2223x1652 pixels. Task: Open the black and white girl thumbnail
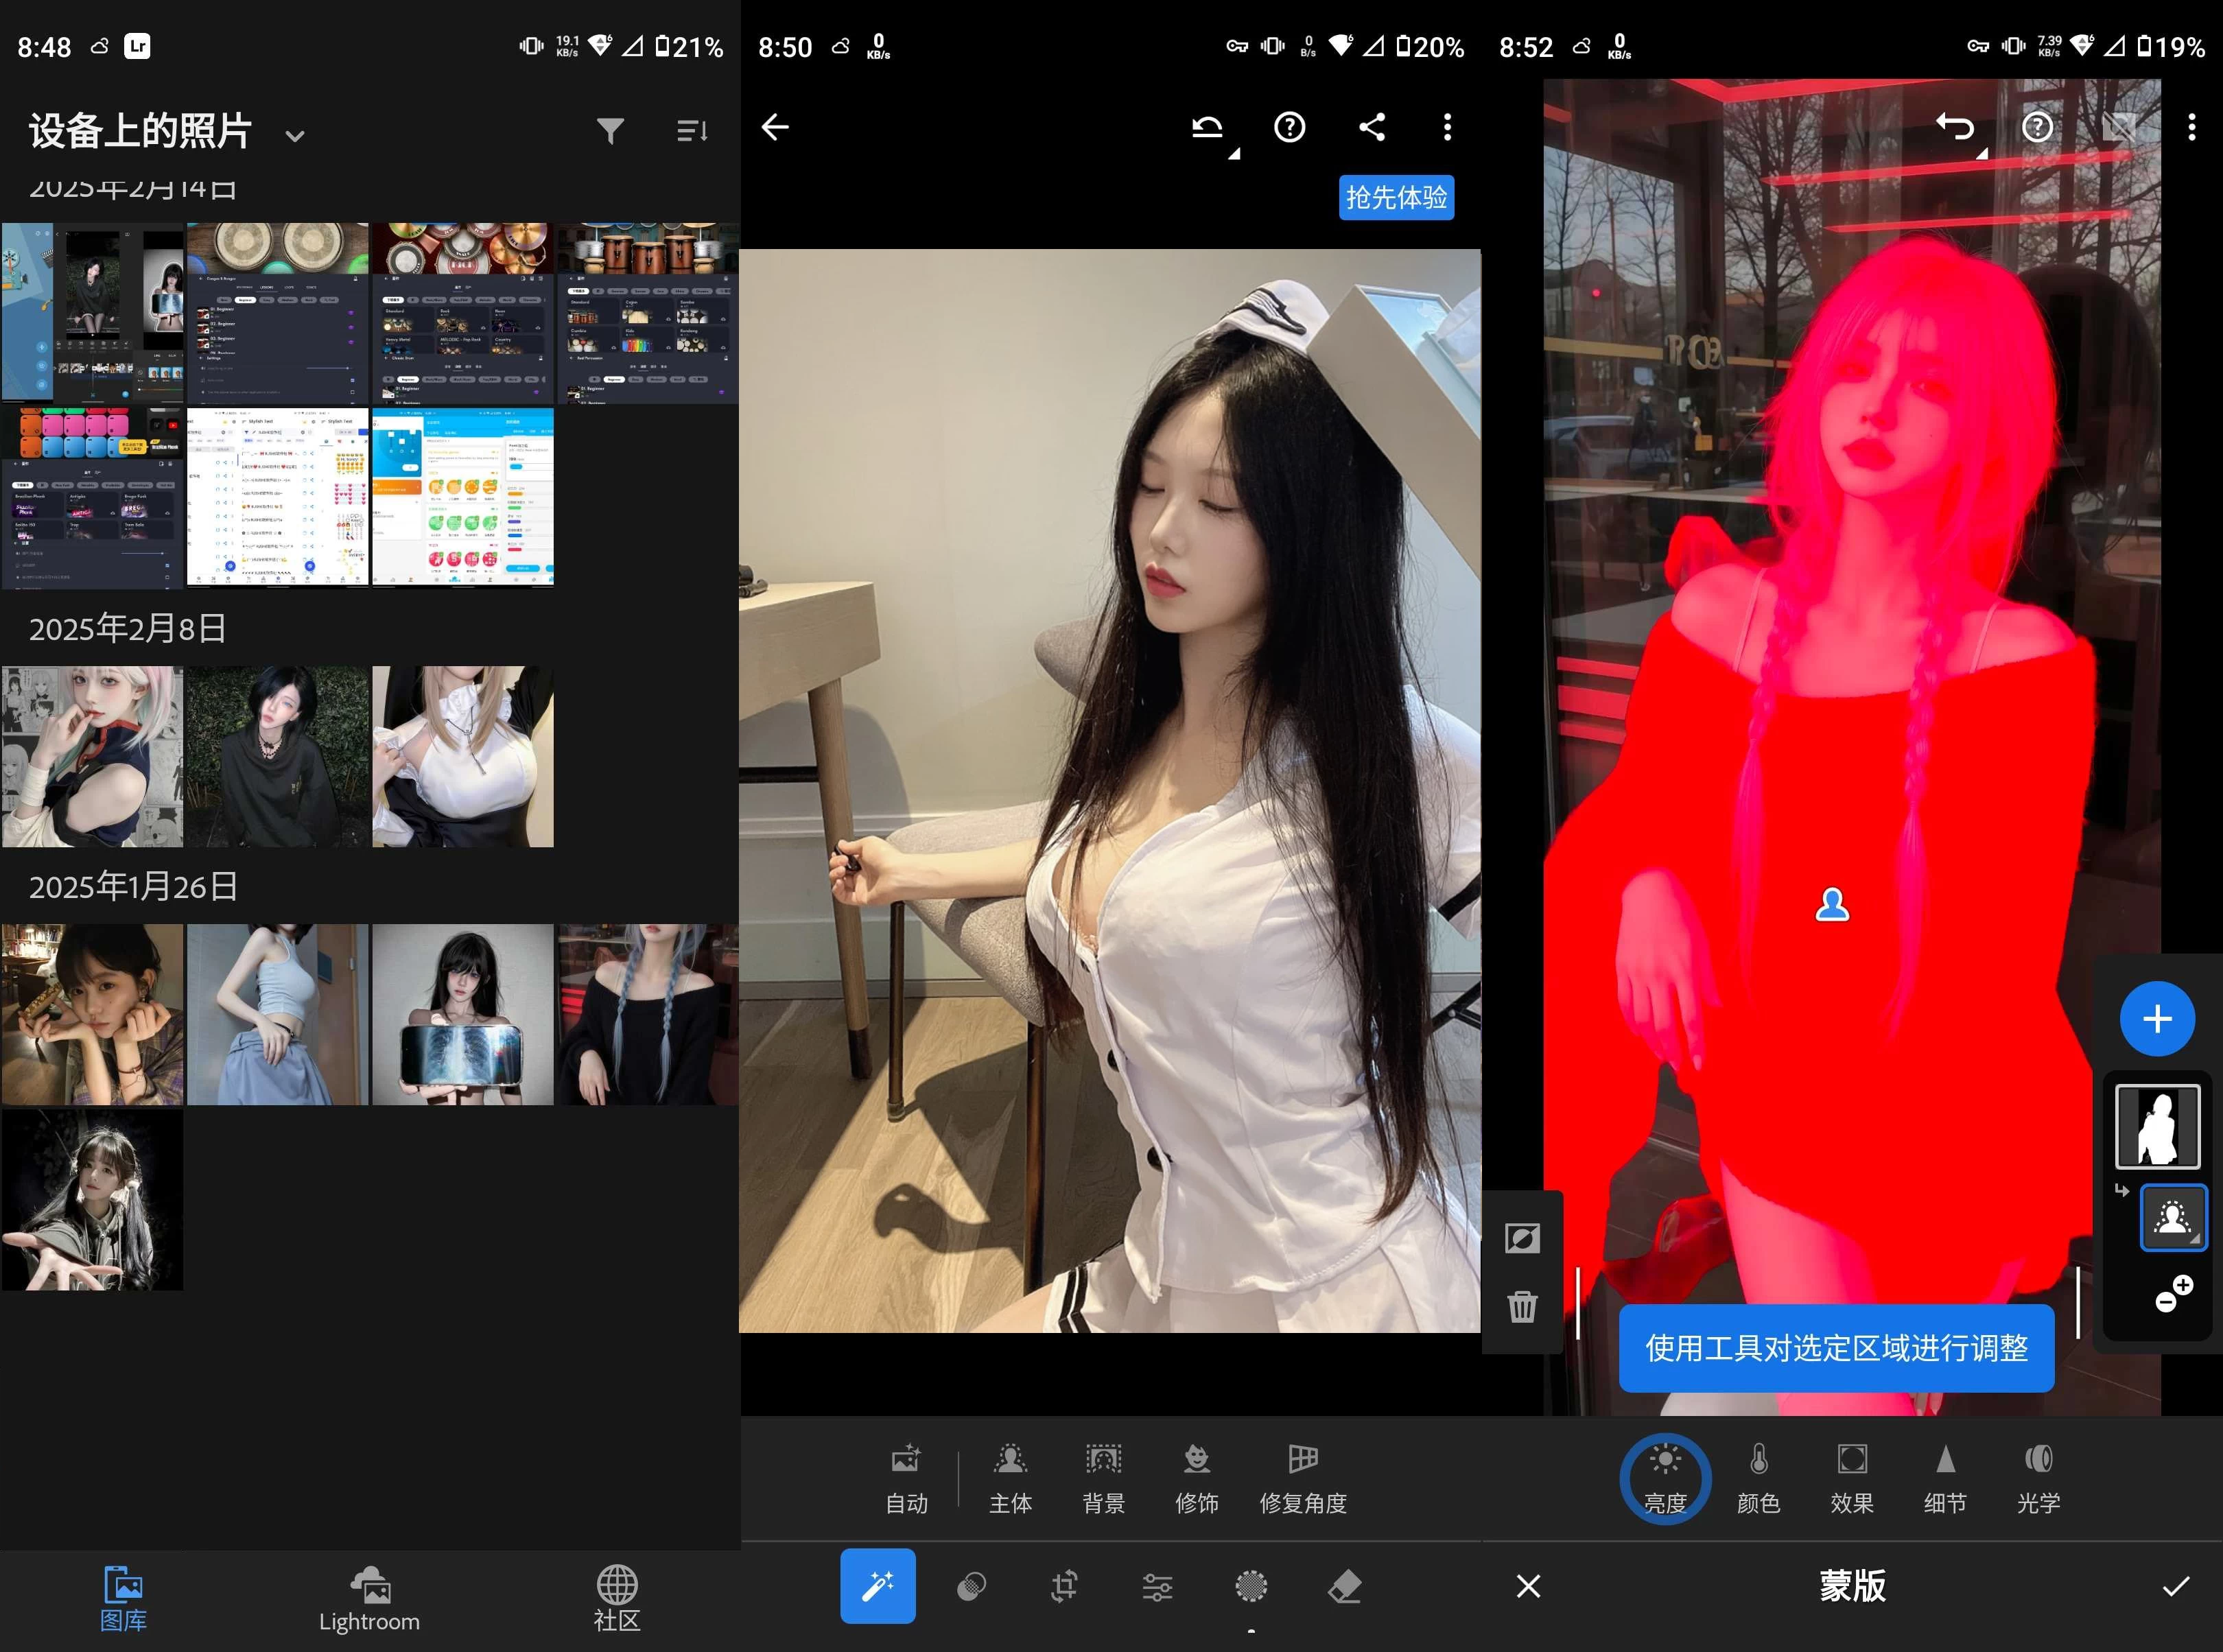coord(92,1199)
